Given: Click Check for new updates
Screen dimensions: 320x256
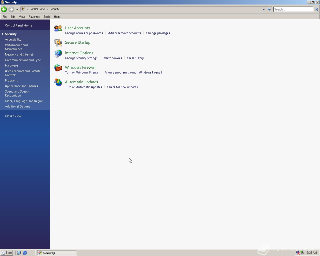Looking at the screenshot, I should click(x=122, y=87).
